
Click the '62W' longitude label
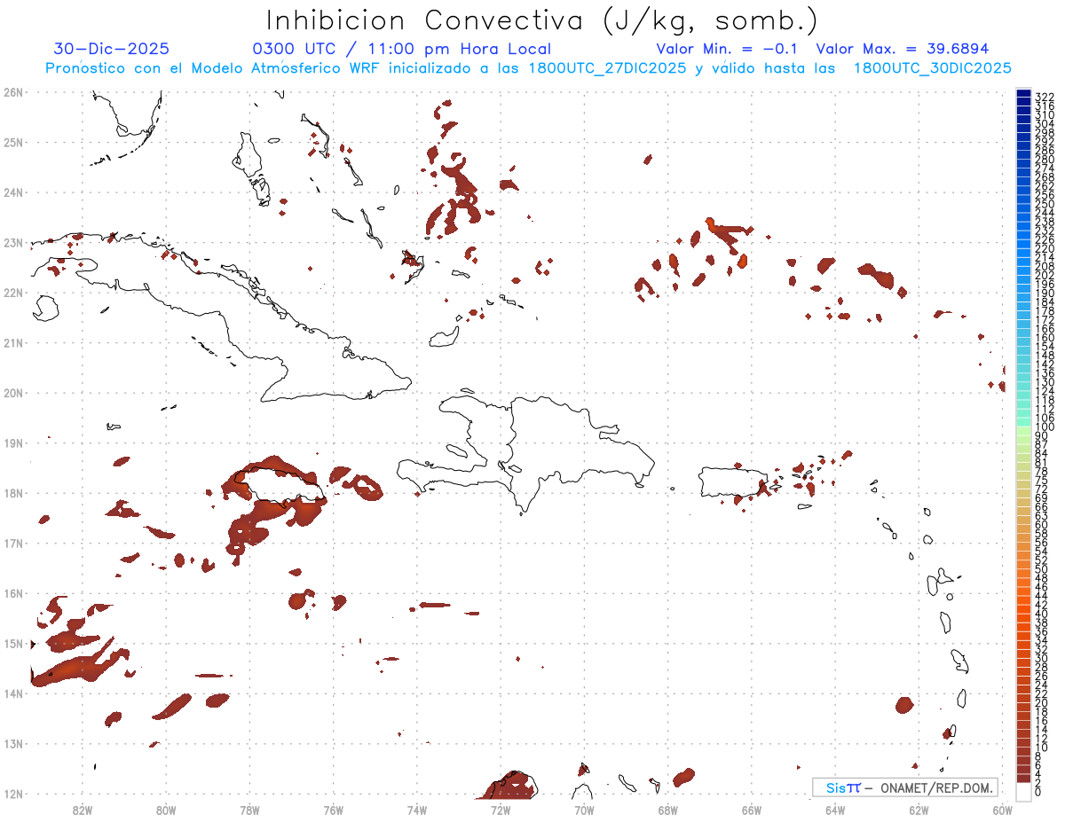click(919, 809)
